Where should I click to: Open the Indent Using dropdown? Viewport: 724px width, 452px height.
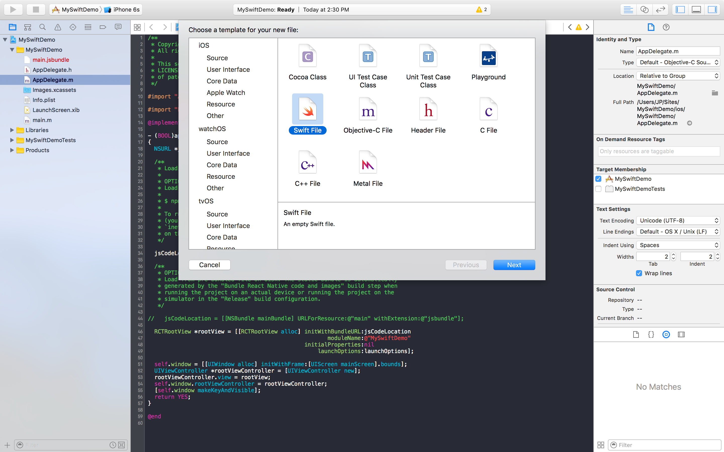(x=678, y=245)
